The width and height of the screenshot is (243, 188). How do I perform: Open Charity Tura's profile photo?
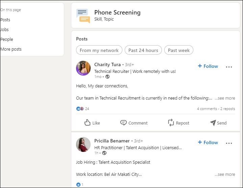[x=83, y=68]
